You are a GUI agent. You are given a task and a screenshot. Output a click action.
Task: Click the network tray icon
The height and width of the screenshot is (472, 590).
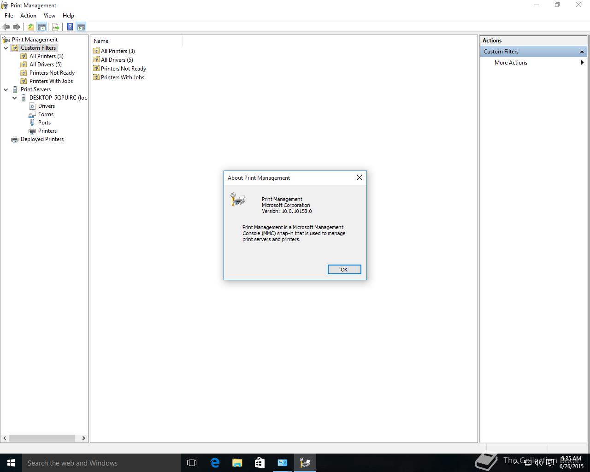point(528,463)
